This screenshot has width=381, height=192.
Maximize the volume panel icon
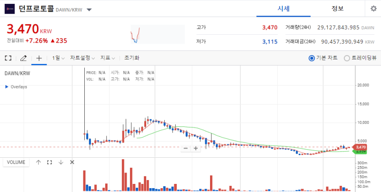(x=50, y=162)
